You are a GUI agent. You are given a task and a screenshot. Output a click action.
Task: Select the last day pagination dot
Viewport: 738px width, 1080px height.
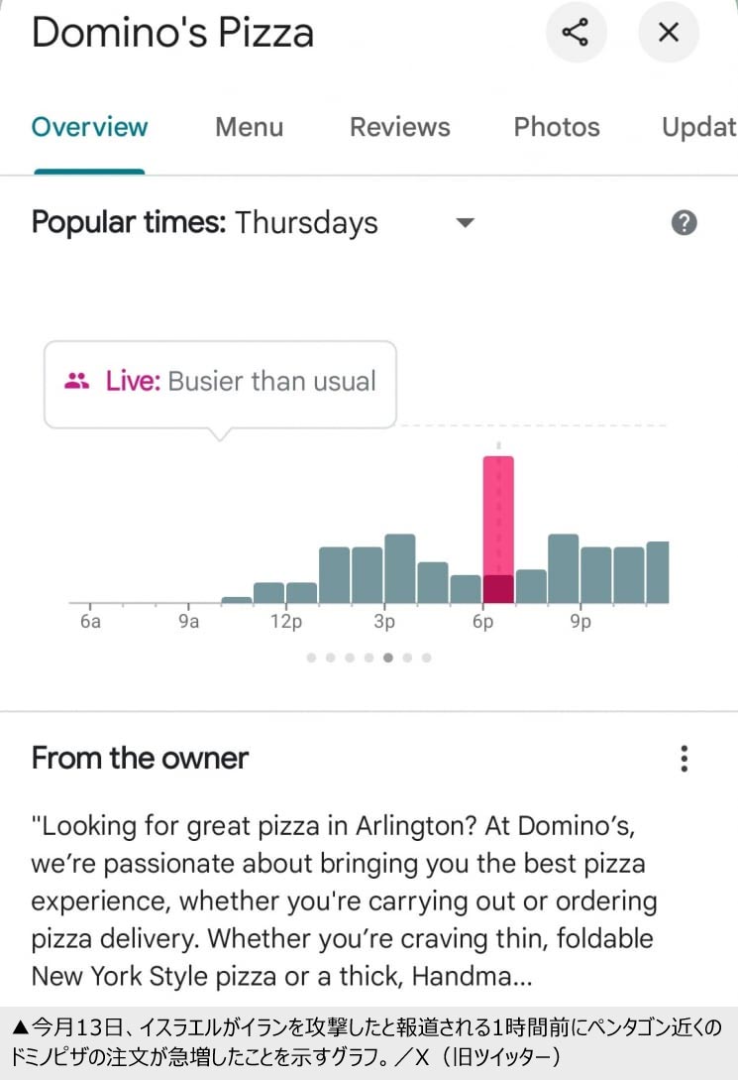coord(426,658)
